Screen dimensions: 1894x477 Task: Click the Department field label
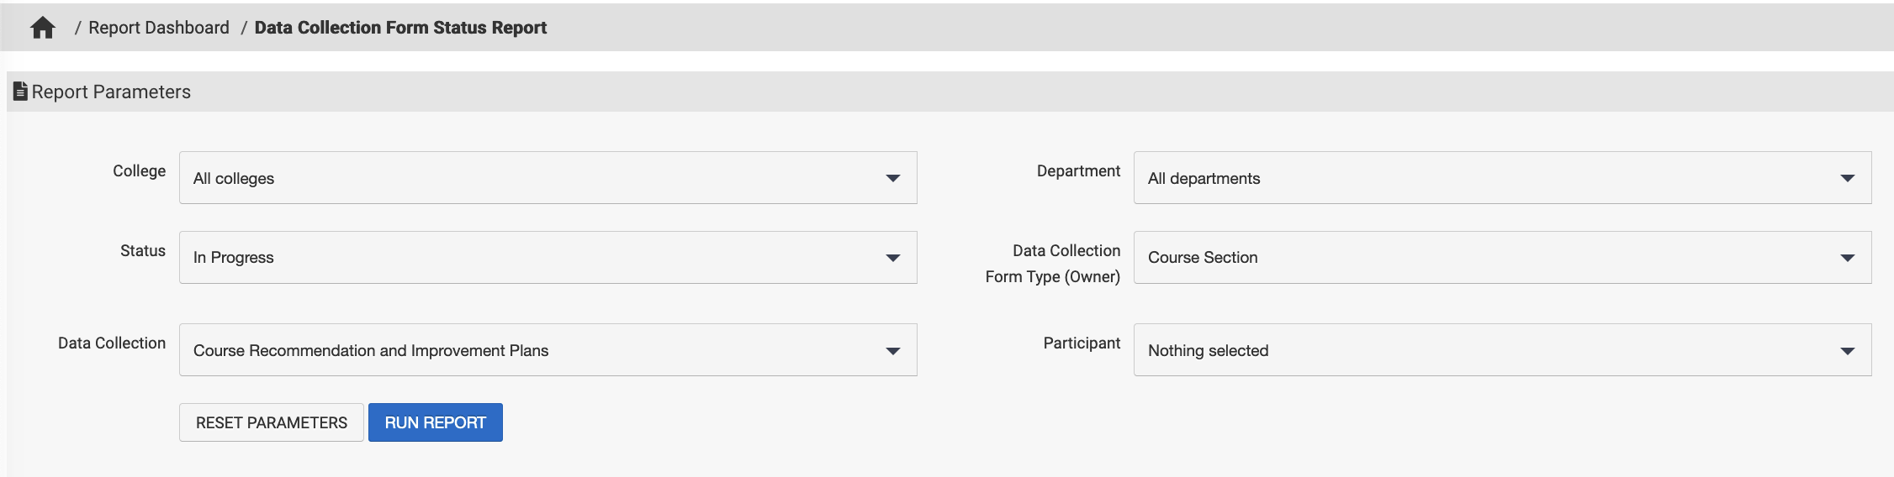tap(1078, 170)
